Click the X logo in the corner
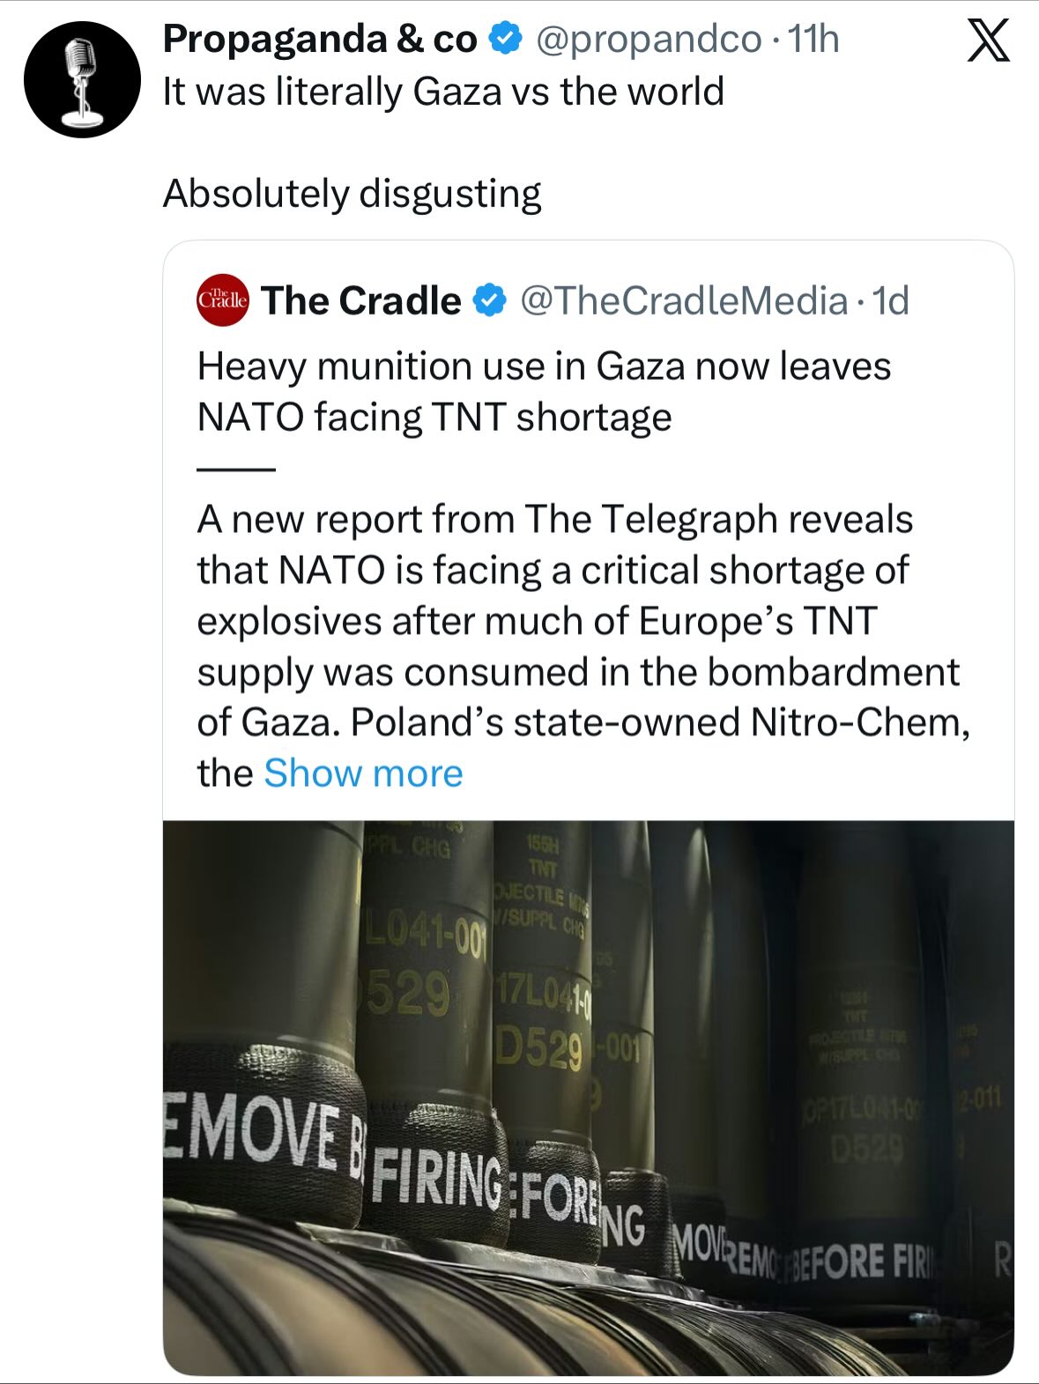This screenshot has width=1039, height=1384. pos(988,41)
